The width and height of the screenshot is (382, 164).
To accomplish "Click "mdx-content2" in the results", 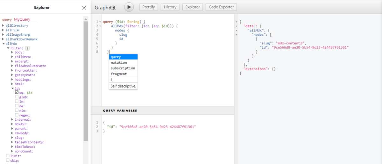I will tap(290, 43).
